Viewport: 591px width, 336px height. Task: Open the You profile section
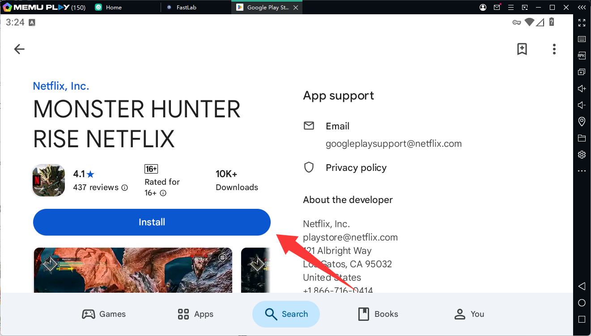coord(469,314)
